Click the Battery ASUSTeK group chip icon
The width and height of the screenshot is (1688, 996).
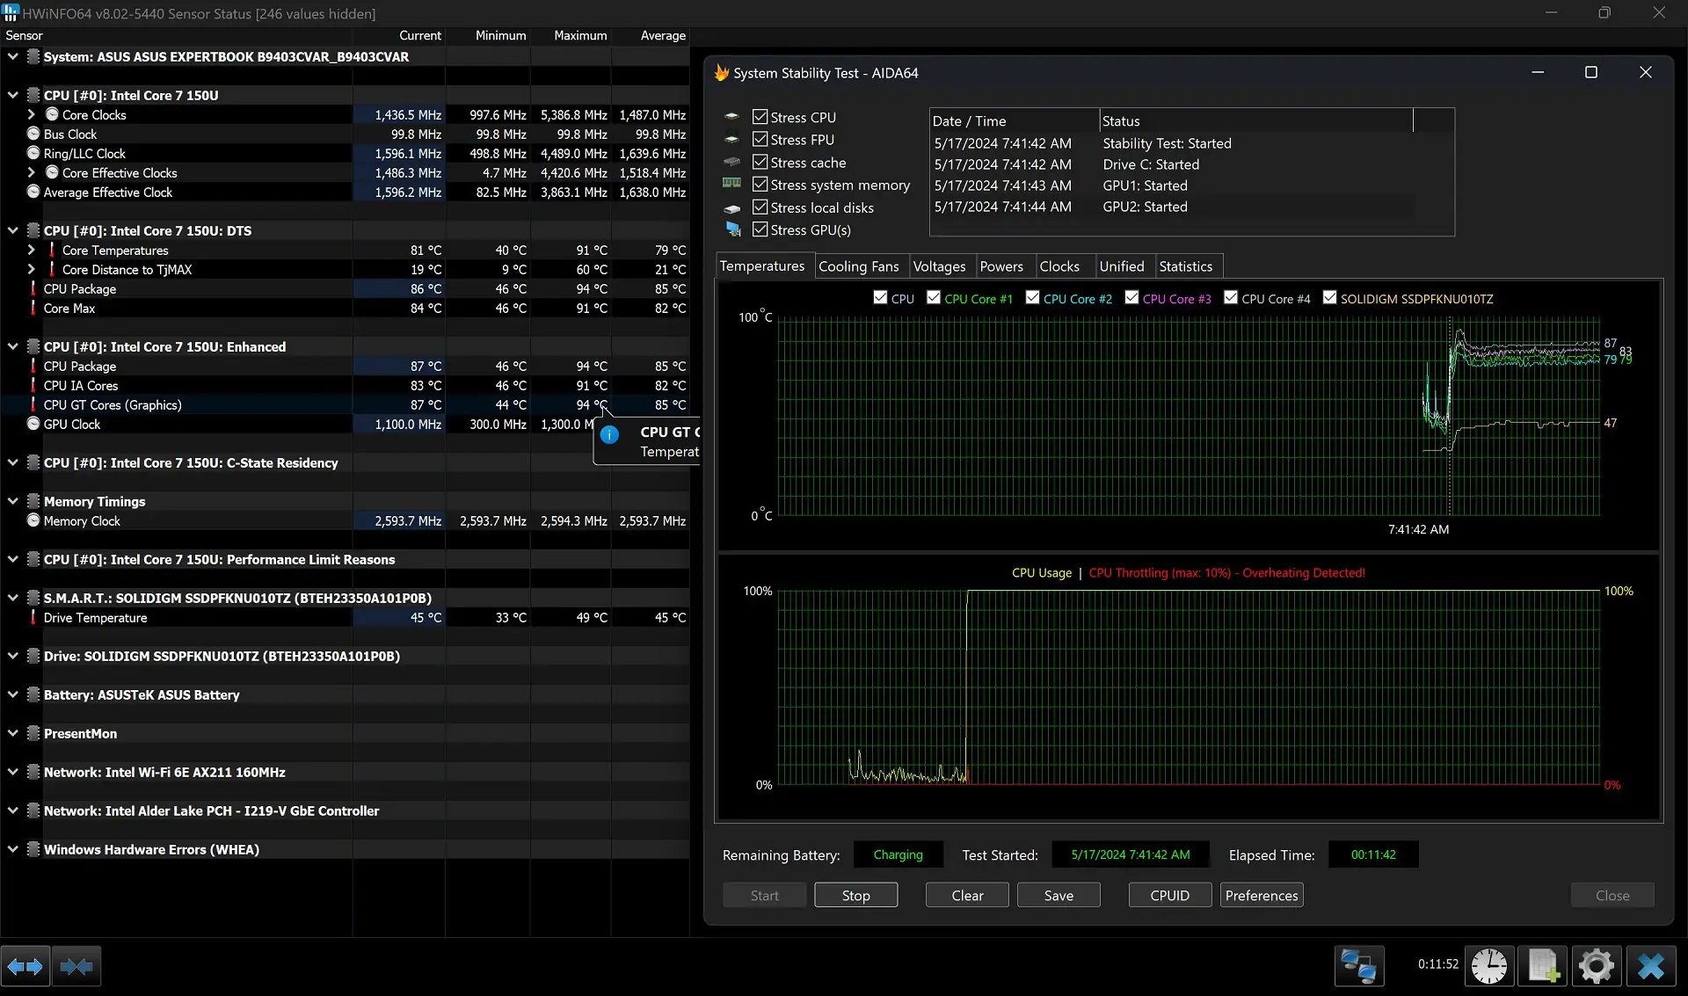[x=33, y=694]
